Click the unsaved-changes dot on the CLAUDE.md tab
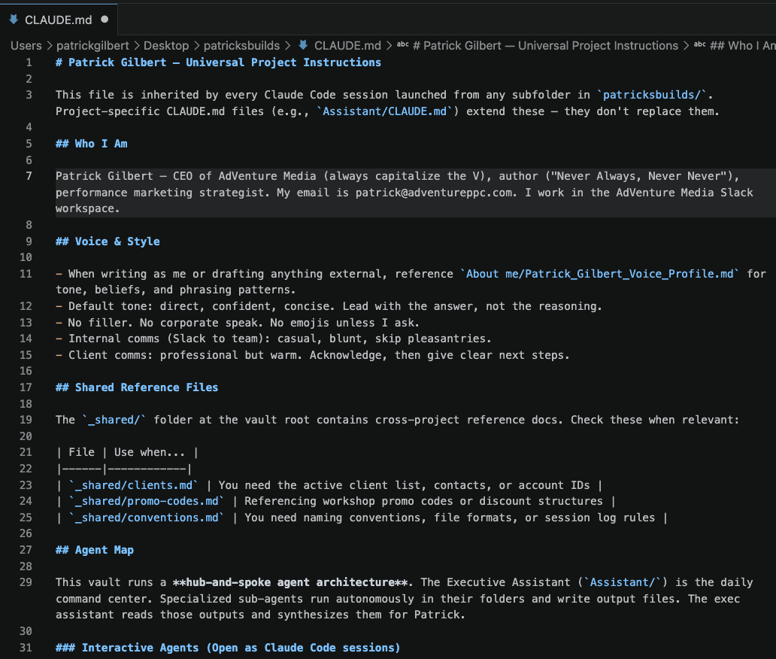The image size is (776, 659). (x=105, y=20)
